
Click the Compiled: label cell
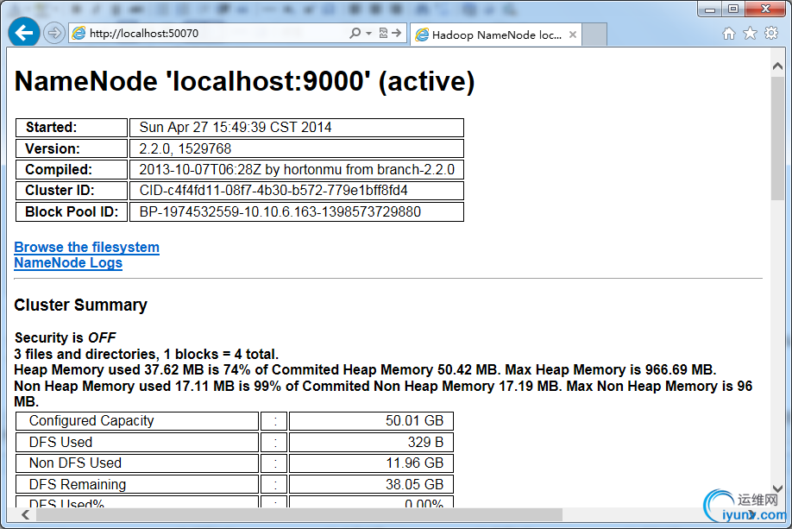pyautogui.click(x=72, y=169)
